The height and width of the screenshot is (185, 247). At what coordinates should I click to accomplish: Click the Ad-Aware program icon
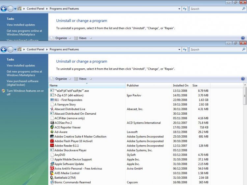[x=52, y=132]
